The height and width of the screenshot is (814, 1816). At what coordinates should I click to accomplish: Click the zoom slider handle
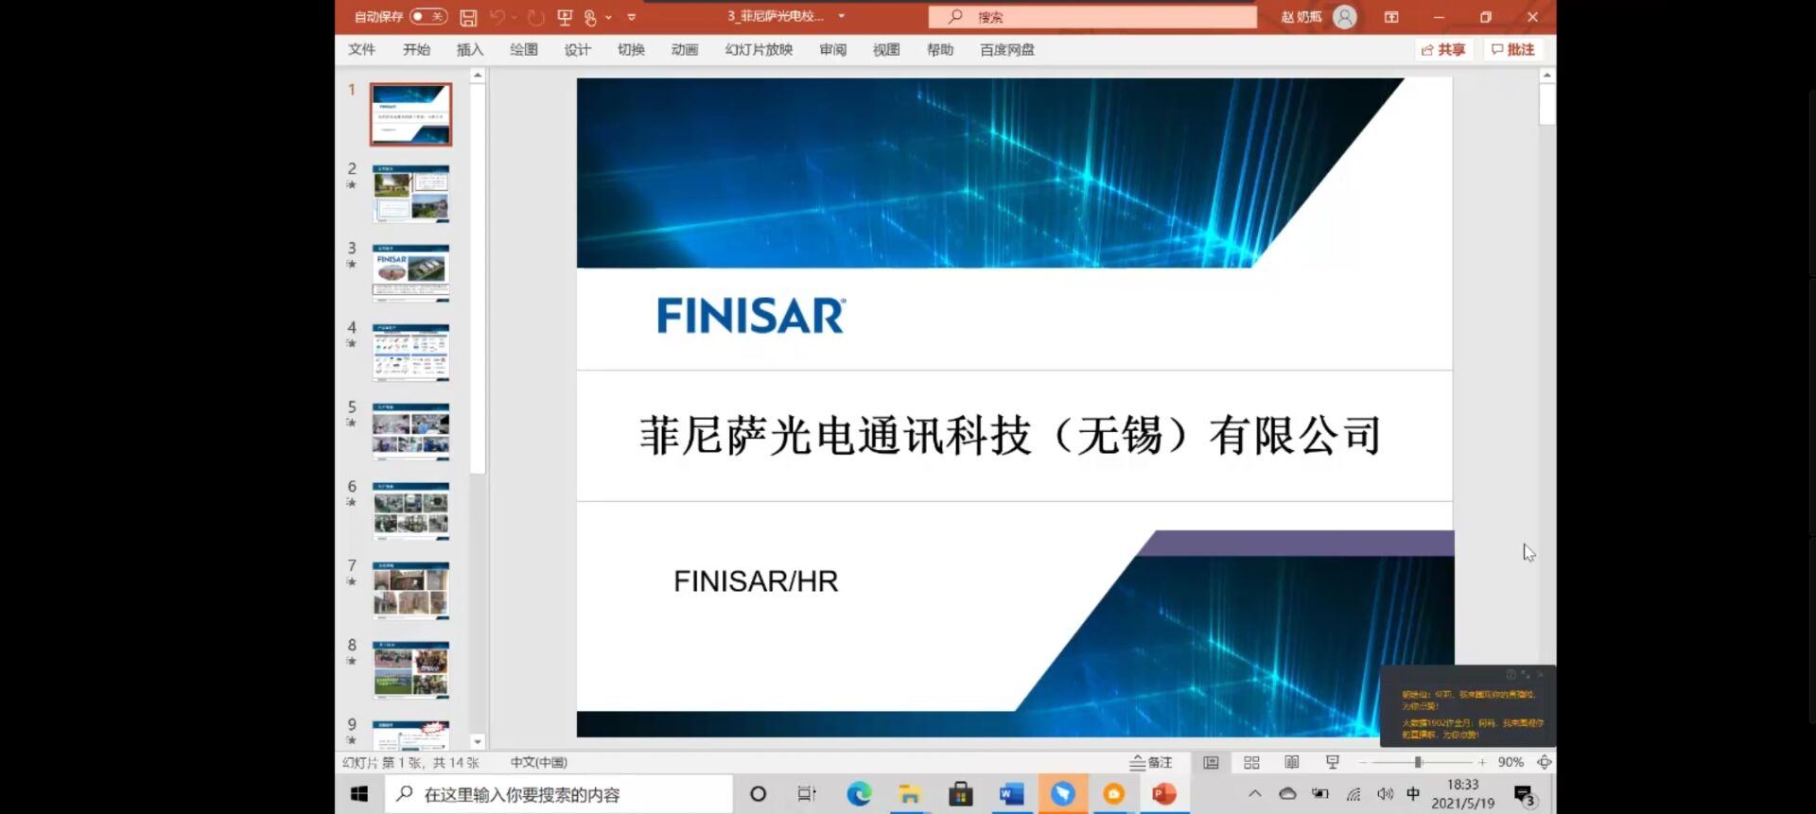(1418, 762)
